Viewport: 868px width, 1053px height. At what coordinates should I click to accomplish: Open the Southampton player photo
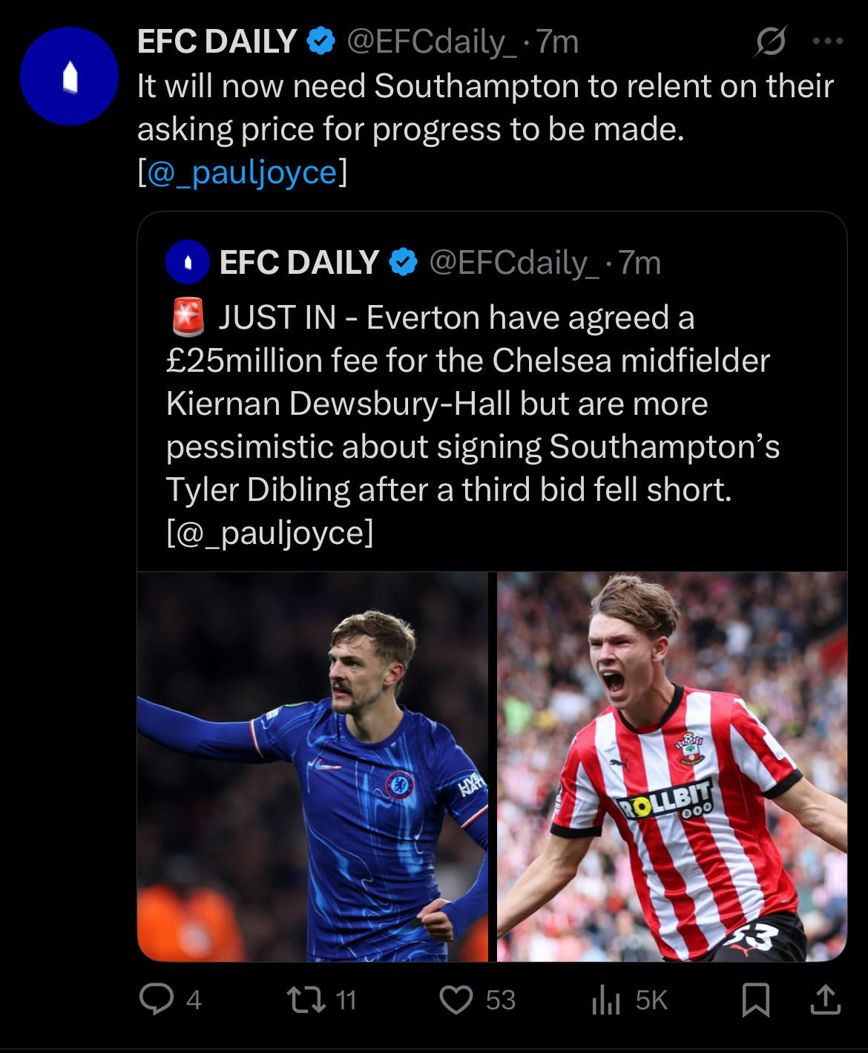coord(671,766)
